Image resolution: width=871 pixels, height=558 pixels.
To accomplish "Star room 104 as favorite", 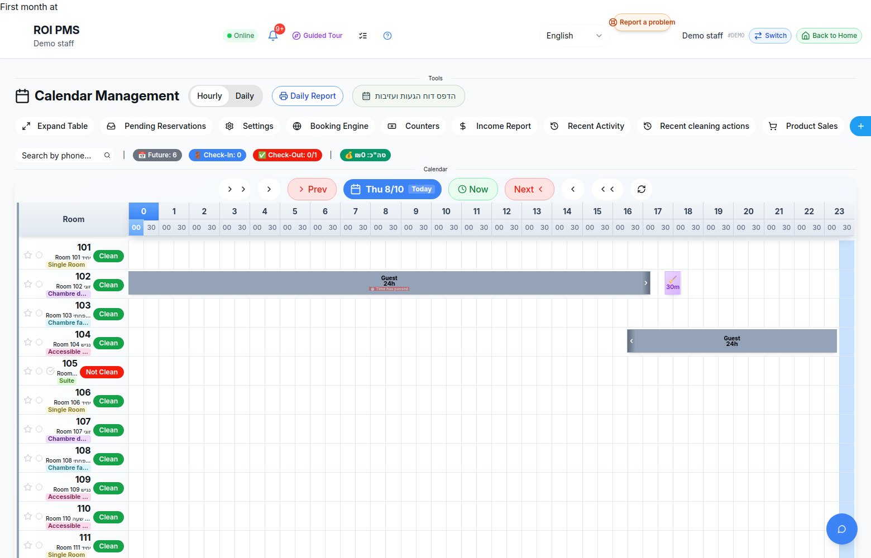I will (x=28, y=342).
